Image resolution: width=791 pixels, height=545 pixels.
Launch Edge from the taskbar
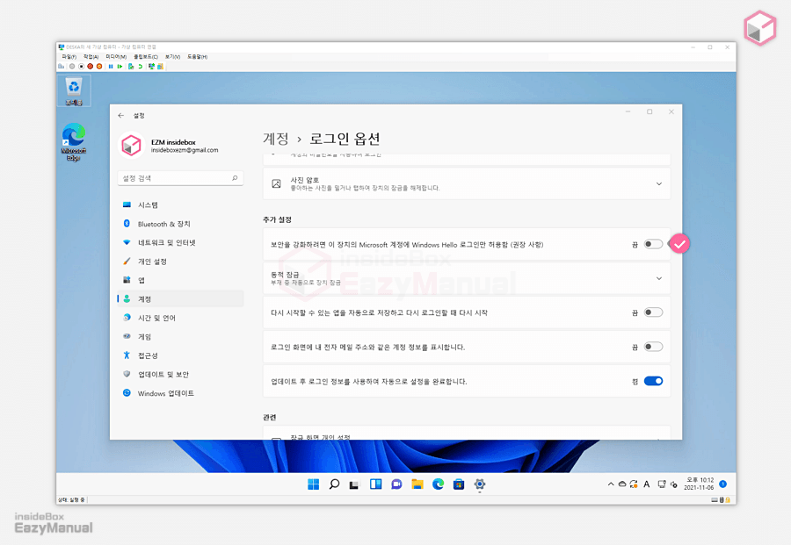pyautogui.click(x=438, y=484)
